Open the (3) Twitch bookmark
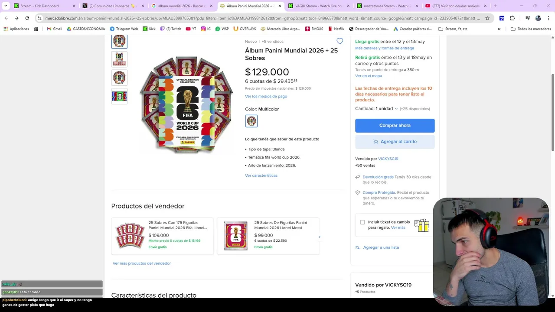 tap(171, 29)
